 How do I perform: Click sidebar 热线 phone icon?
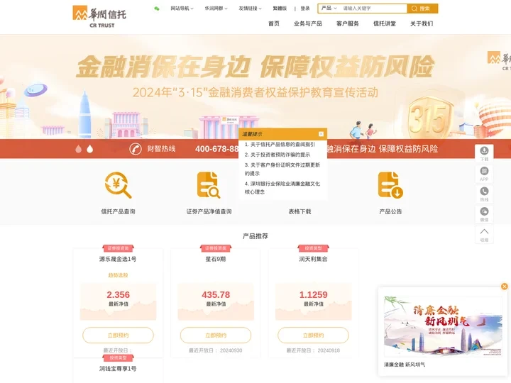[x=484, y=191]
